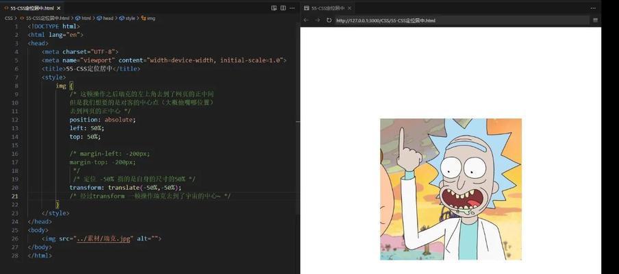Close the browser preview tab

pyautogui.click(x=349, y=8)
